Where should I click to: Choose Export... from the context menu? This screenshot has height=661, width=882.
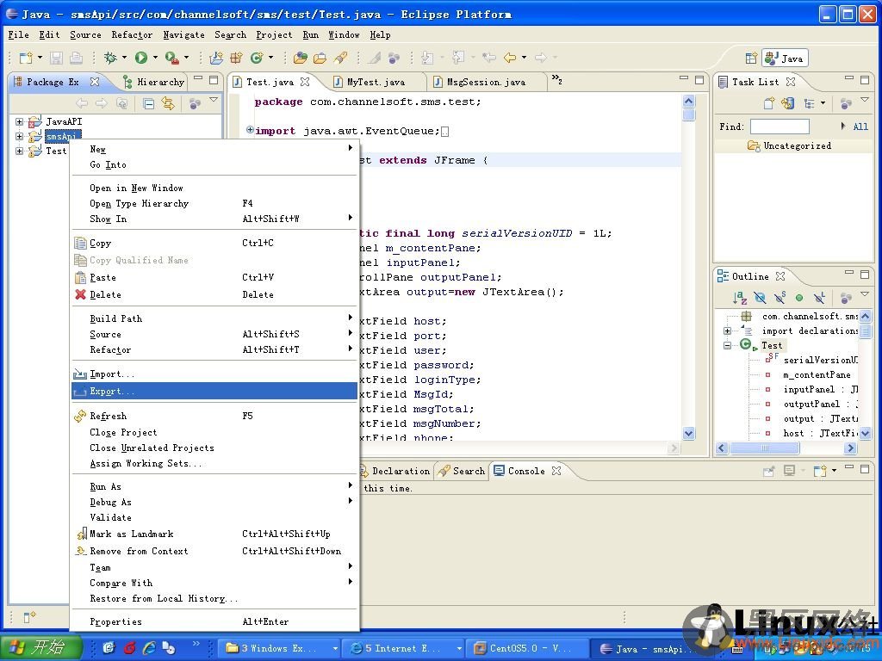(x=214, y=392)
